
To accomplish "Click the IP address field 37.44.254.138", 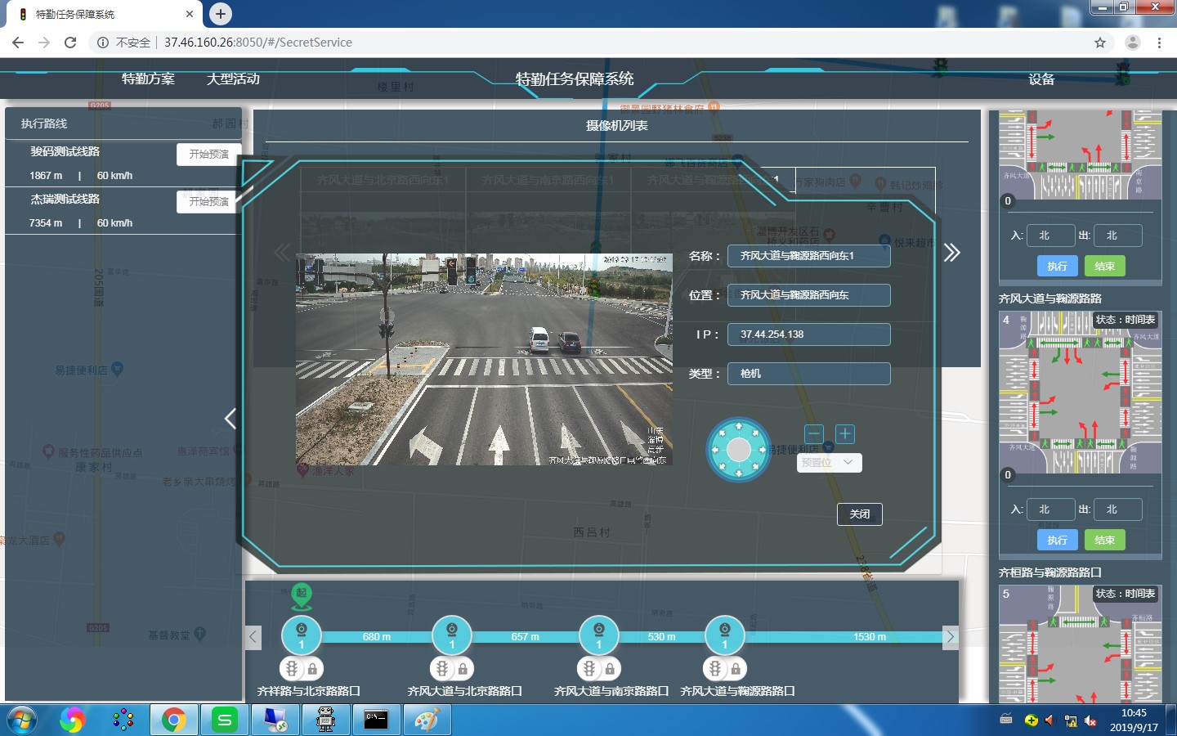I will [809, 334].
